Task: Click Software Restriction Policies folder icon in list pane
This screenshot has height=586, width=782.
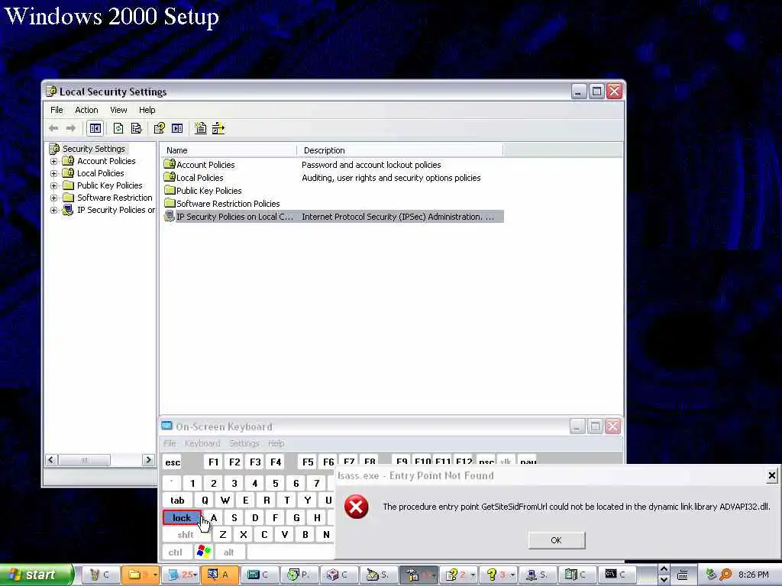Action: (x=170, y=203)
